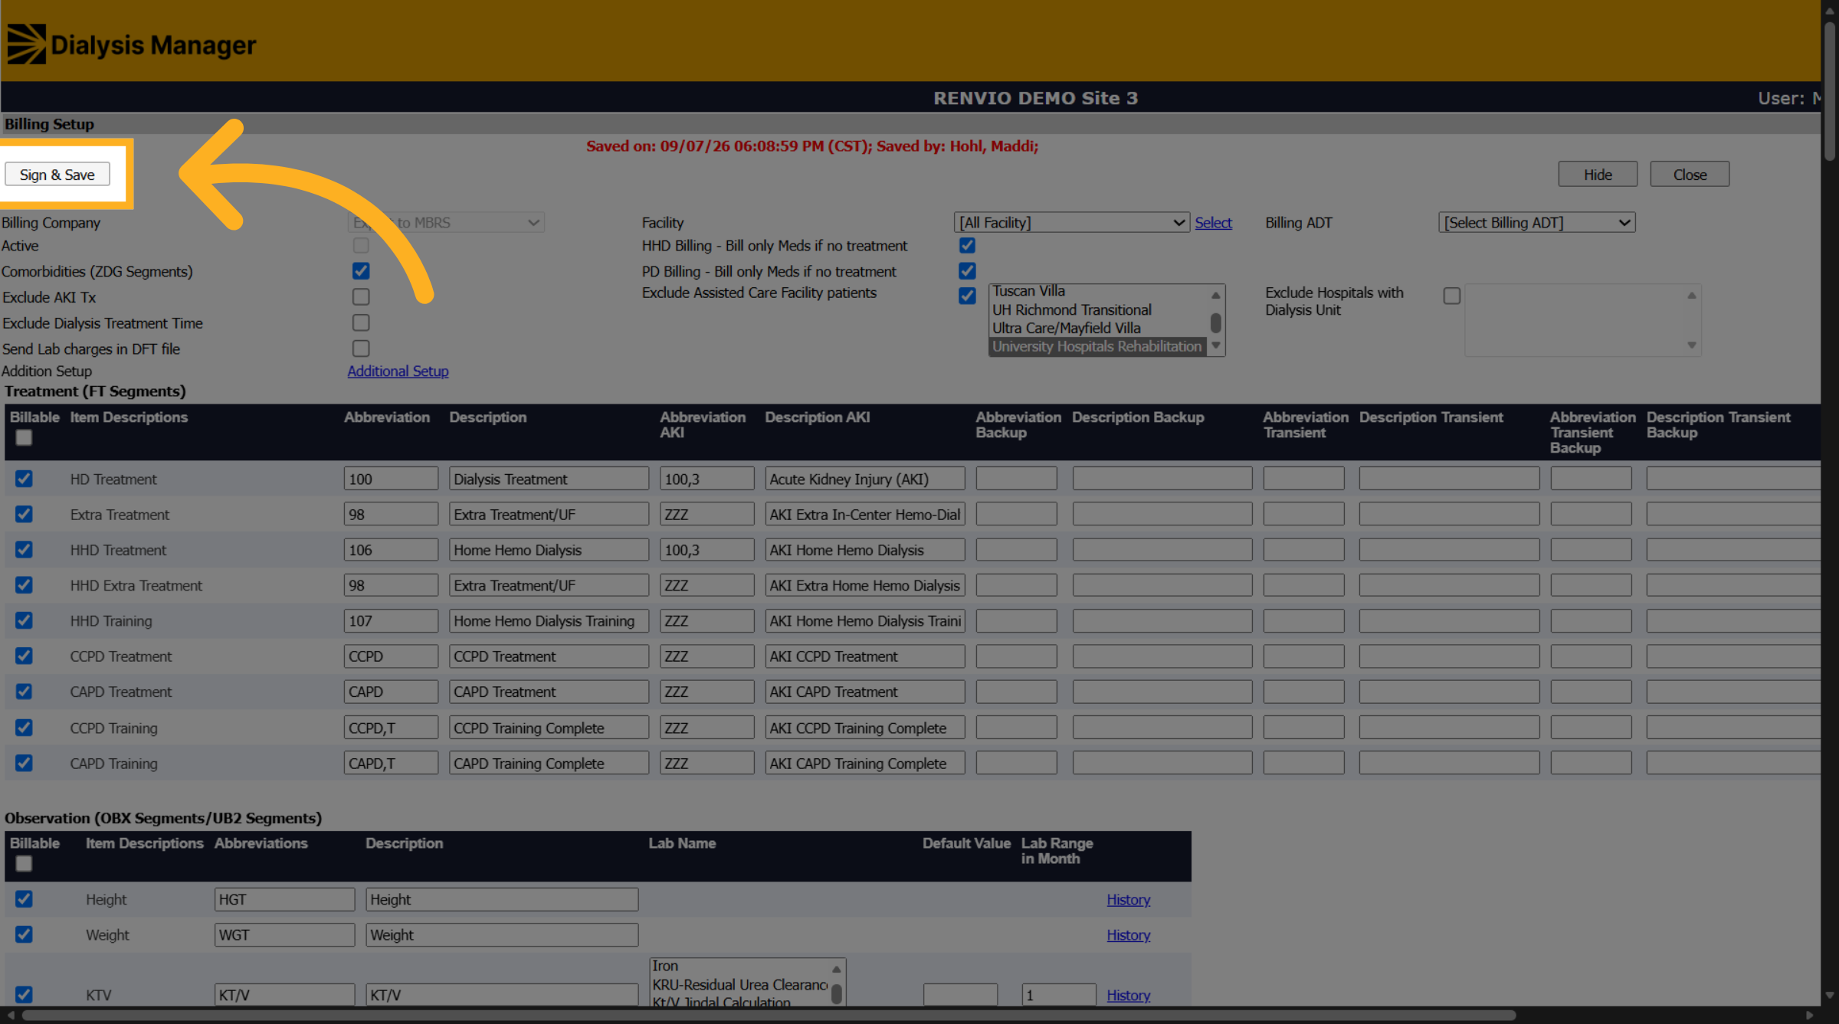Uncheck Billable for HHD Training row
The width and height of the screenshot is (1839, 1024).
pyautogui.click(x=24, y=620)
